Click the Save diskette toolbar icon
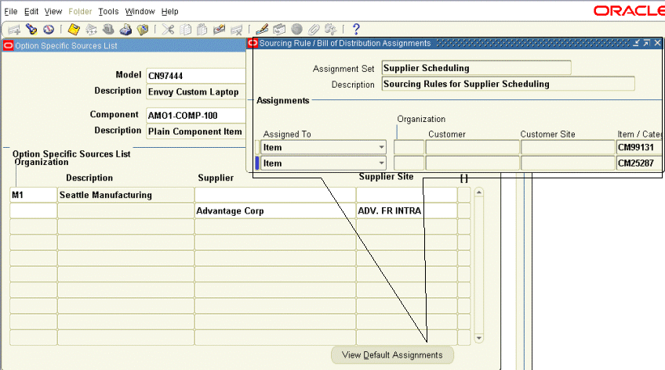The image size is (665, 370). pos(74,29)
